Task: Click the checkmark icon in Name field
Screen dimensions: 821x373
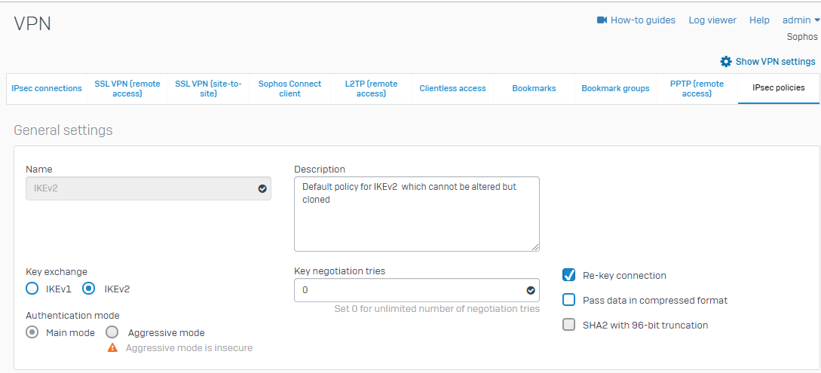Action: [262, 189]
